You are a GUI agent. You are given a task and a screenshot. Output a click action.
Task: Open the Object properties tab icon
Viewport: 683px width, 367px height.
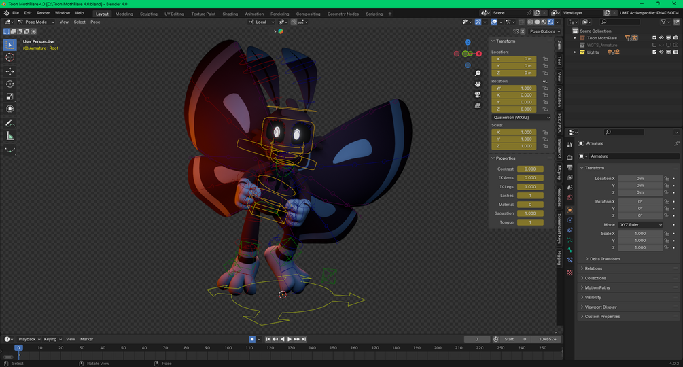click(x=570, y=210)
